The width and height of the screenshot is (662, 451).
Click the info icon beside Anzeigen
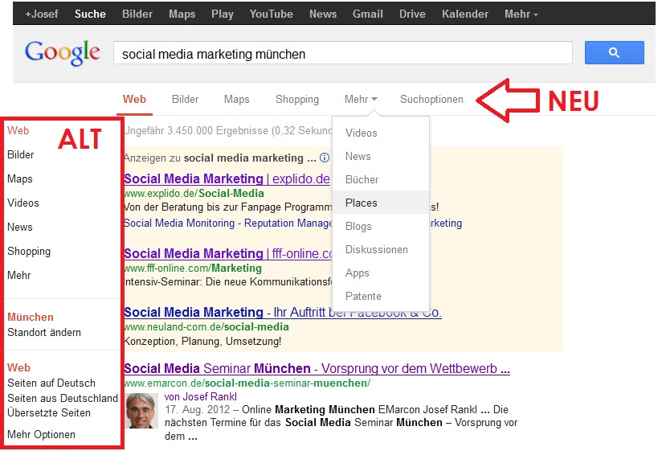325,158
